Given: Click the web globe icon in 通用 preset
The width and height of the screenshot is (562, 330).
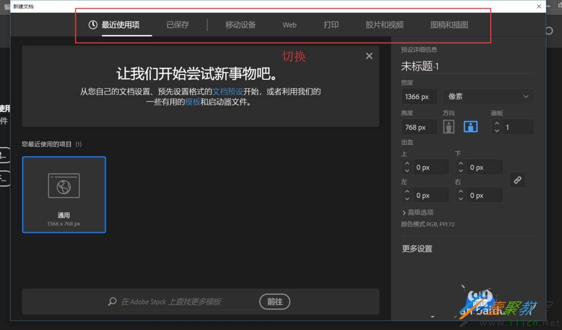Looking at the screenshot, I should (x=64, y=186).
